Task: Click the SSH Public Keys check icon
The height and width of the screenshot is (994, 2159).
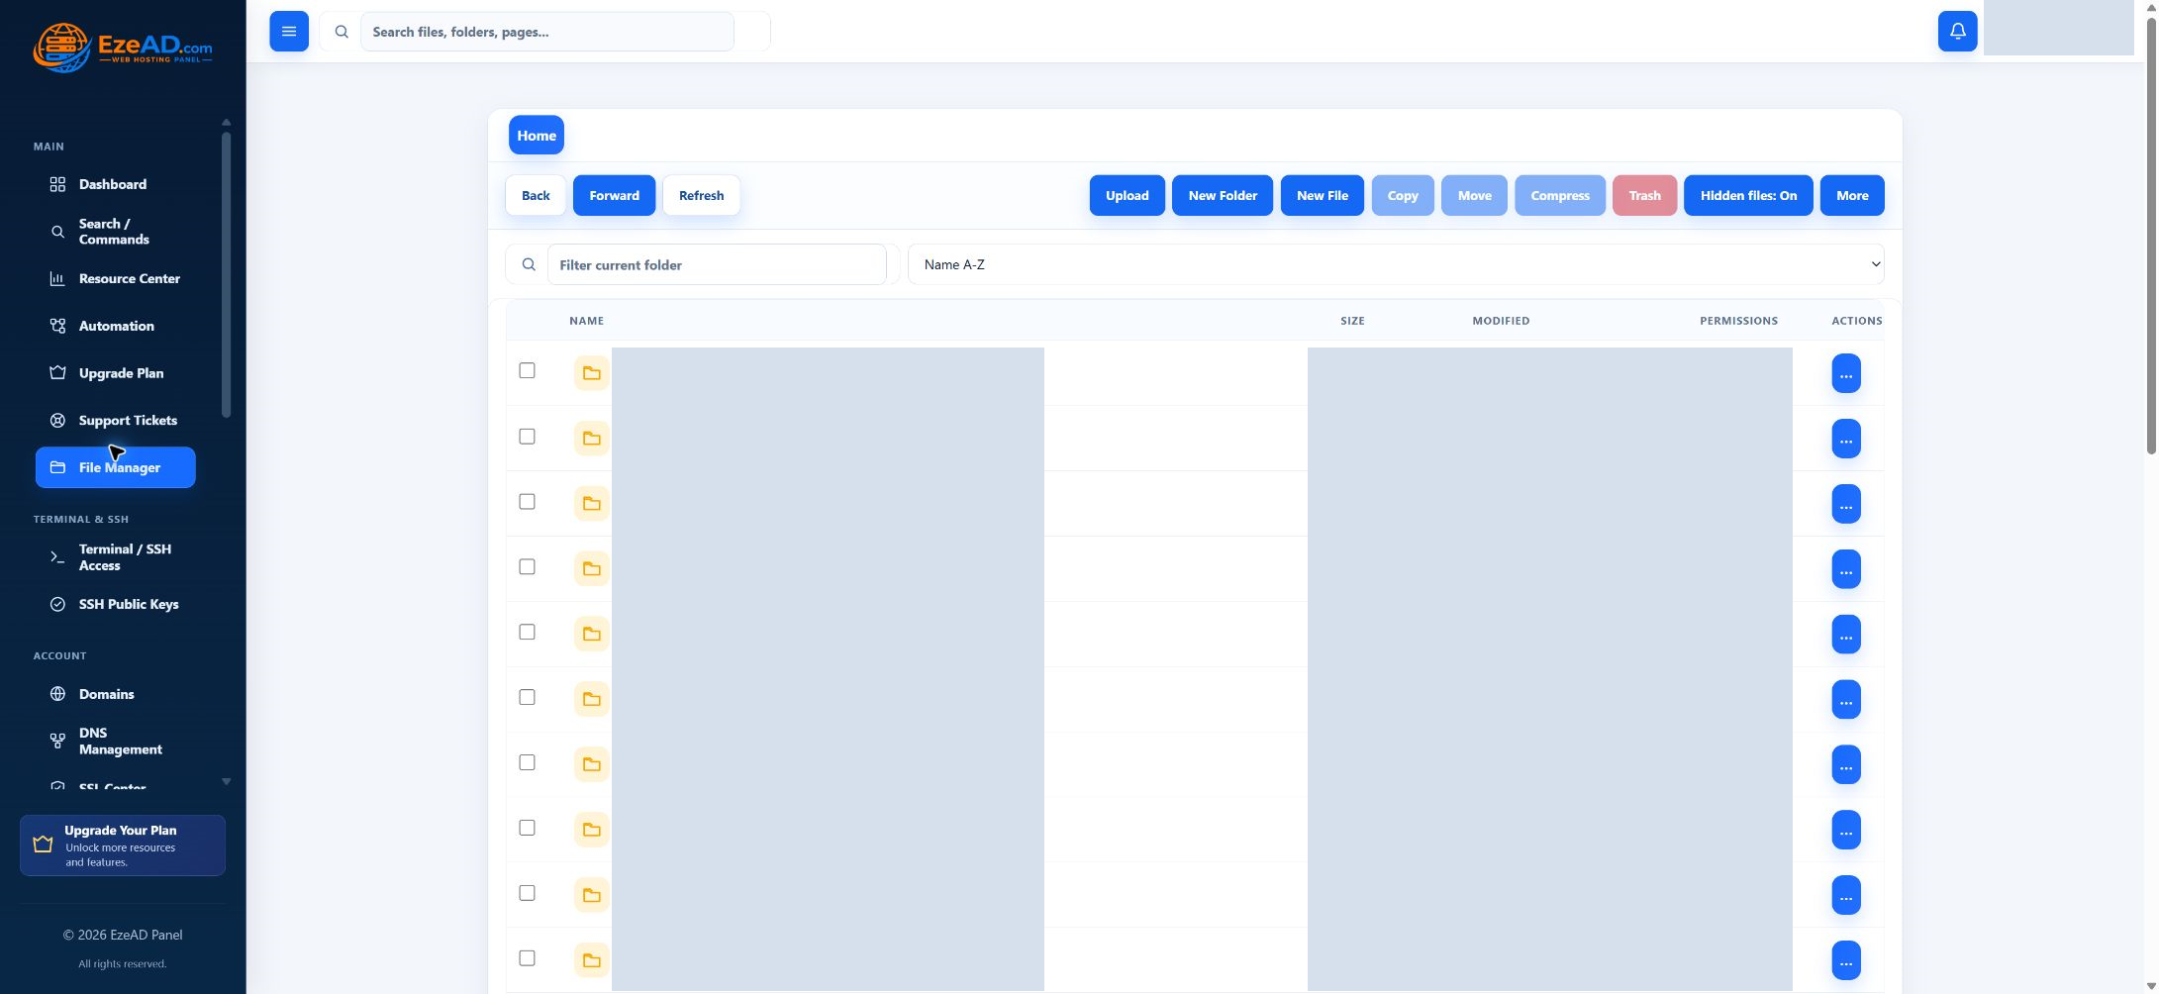Action: tap(57, 604)
